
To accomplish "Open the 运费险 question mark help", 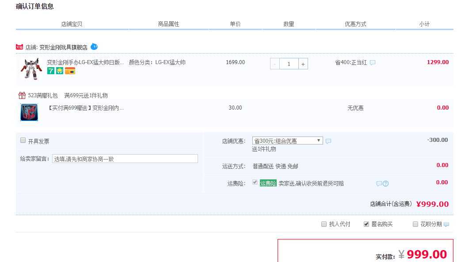I will (x=385, y=184).
